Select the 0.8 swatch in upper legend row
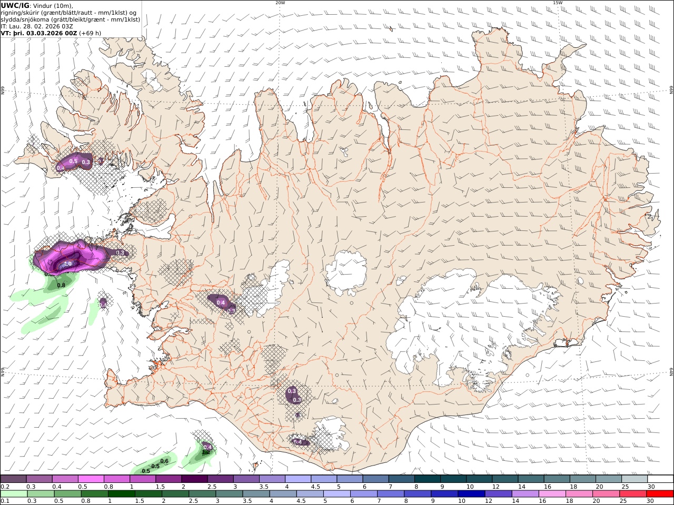Viewport: 674px width, 505px height. [x=117, y=479]
